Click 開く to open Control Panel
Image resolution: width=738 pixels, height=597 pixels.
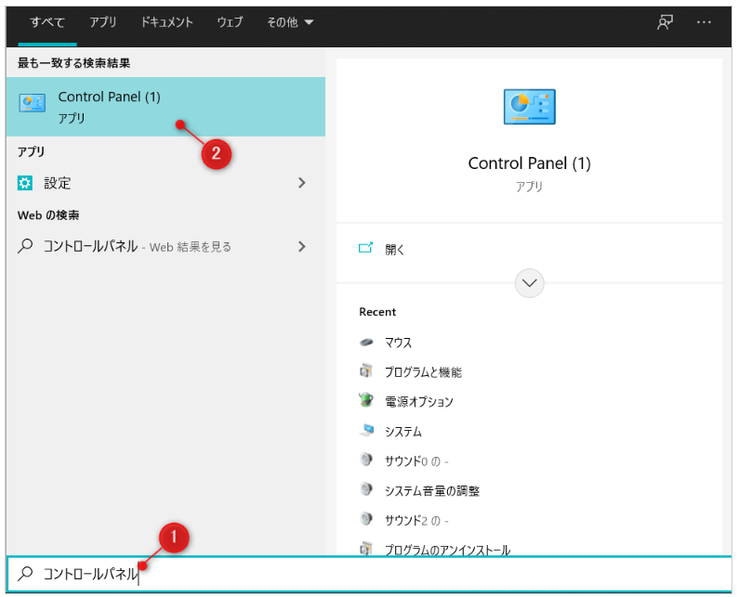click(x=394, y=249)
